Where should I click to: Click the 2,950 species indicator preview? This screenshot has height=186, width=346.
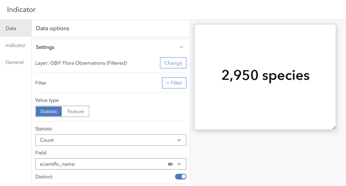[266, 76]
